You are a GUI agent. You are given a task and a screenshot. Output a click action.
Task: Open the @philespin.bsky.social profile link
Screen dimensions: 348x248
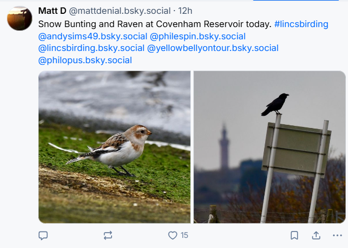tap(198, 37)
